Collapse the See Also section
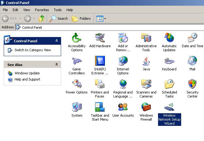 point(56,64)
